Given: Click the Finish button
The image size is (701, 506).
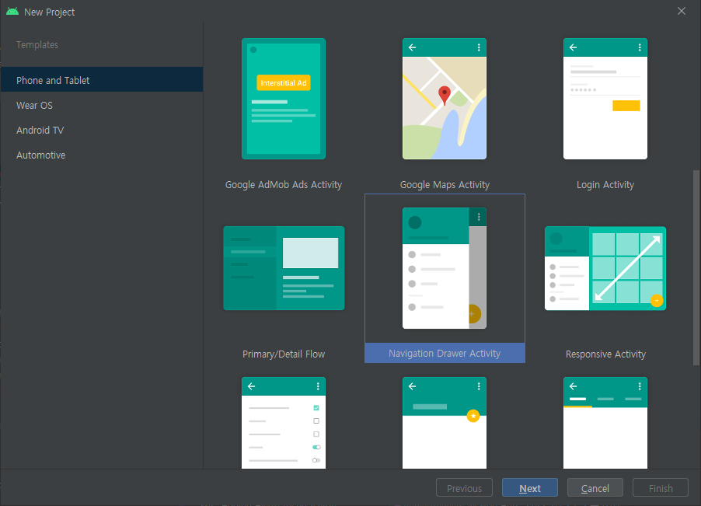Looking at the screenshot, I should [661, 487].
